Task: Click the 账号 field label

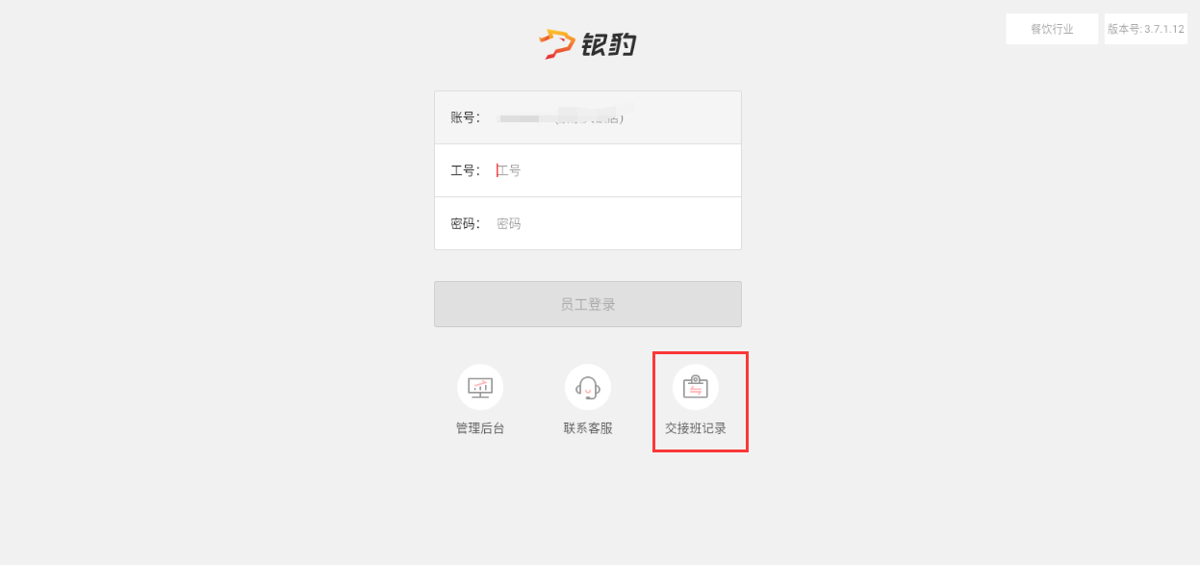Action: pos(466,117)
